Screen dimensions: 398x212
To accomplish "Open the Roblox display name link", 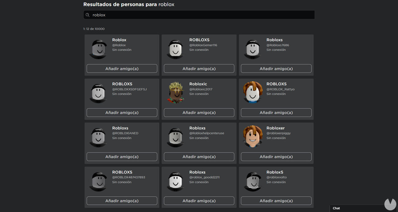I will pyautogui.click(x=119, y=40).
